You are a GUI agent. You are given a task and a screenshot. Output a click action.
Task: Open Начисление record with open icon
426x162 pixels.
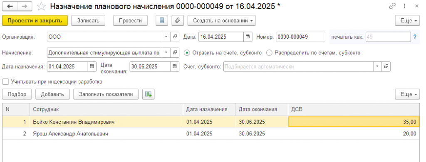pyautogui.click(x=175, y=53)
